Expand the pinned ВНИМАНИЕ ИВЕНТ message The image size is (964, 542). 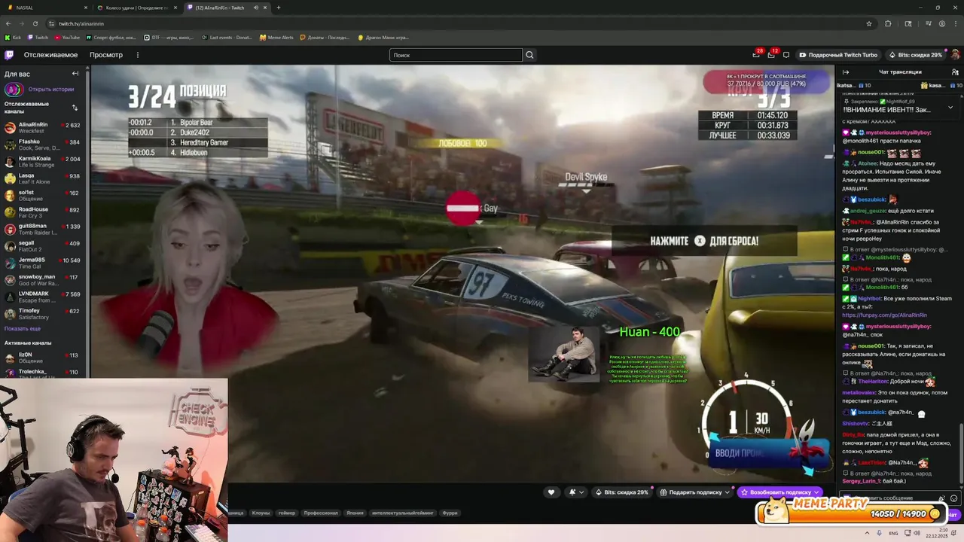tap(950, 107)
